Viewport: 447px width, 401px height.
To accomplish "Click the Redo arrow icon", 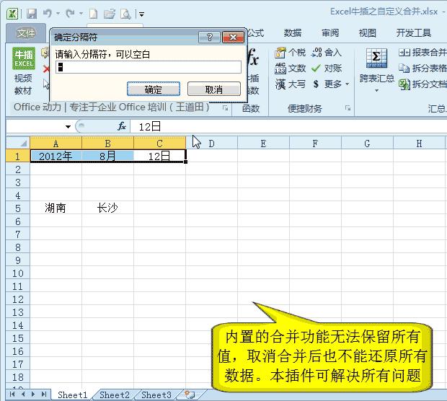I will [70, 14].
